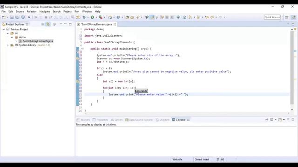Open the Refactor menu
This screenshot has width=298, height=167.
(x=32, y=12)
